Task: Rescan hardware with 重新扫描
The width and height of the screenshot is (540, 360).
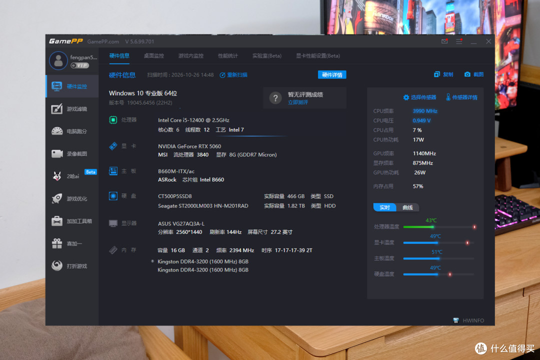Action: 233,75
